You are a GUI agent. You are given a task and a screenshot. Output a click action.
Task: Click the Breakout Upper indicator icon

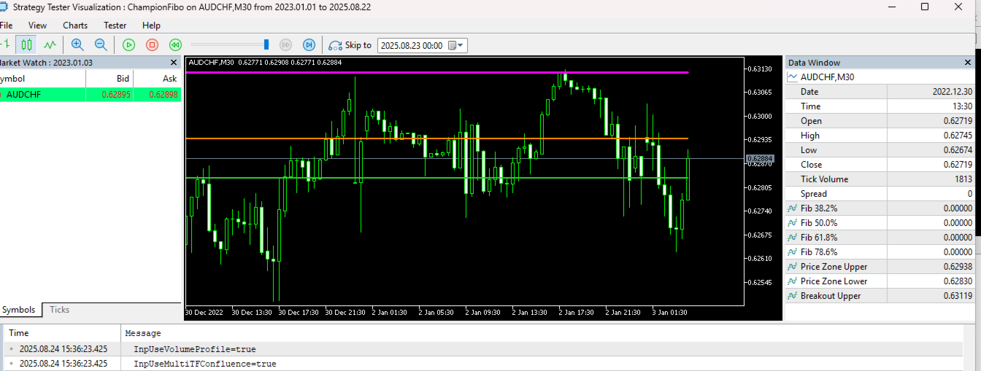[793, 296]
